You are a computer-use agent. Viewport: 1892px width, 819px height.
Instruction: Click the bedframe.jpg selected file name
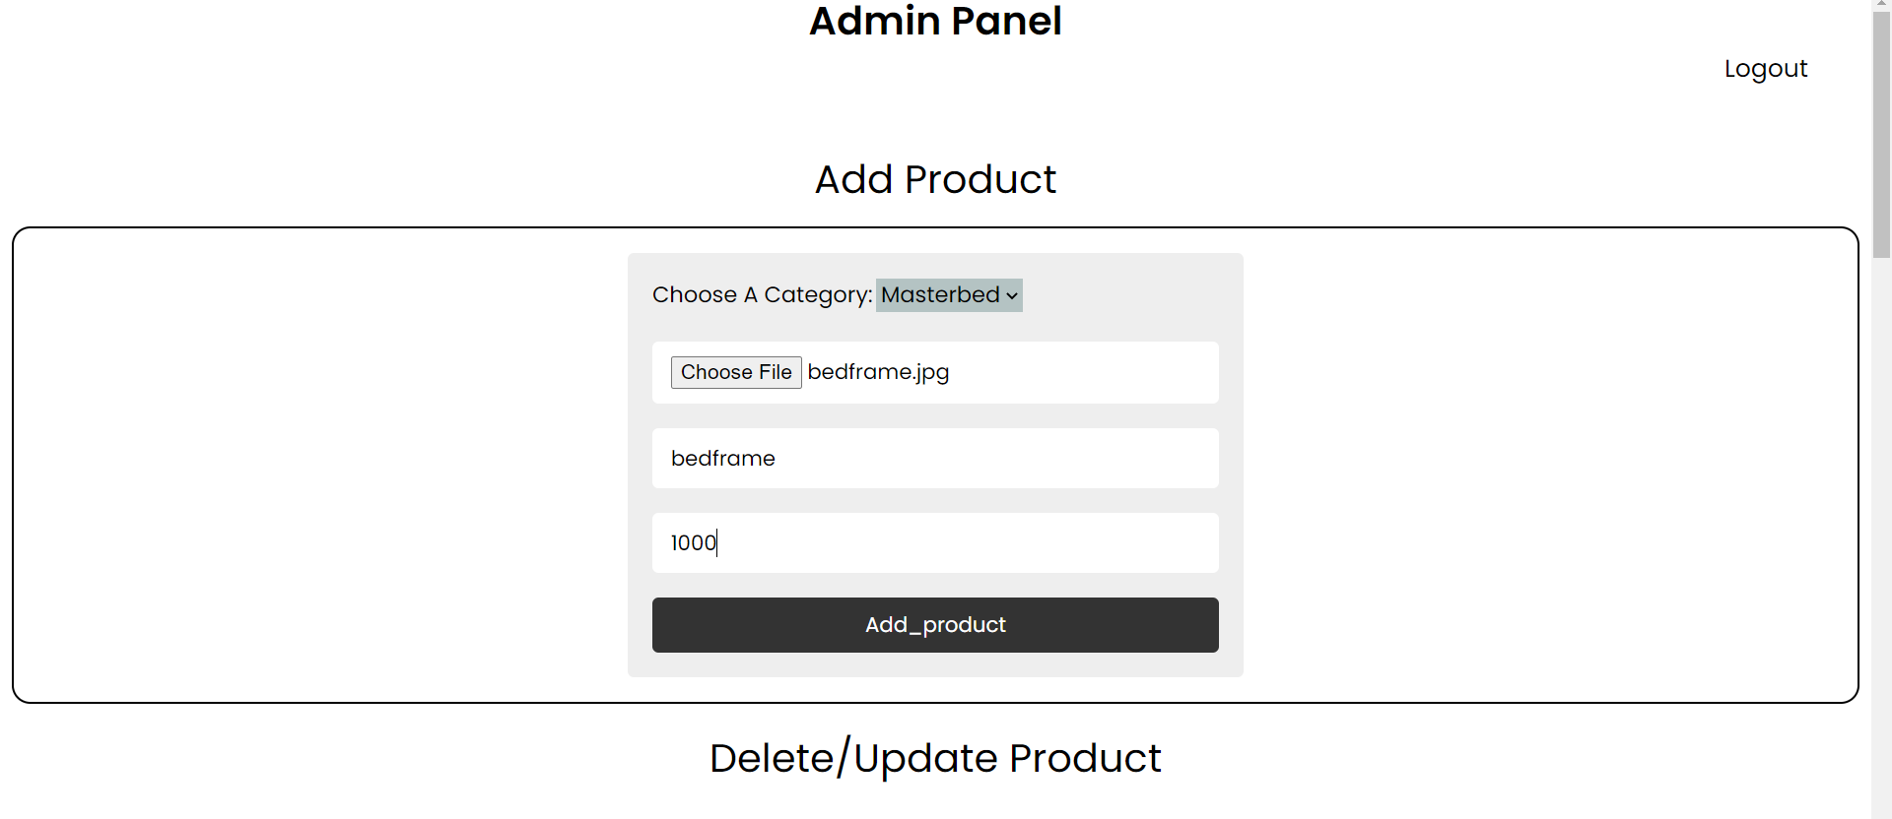(878, 372)
